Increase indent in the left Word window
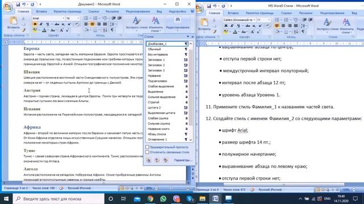Screen dimensions: 364x204 coord(119,18)
